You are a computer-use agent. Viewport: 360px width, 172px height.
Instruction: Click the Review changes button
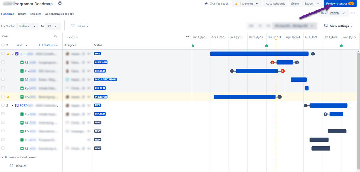pyautogui.click(x=340, y=4)
